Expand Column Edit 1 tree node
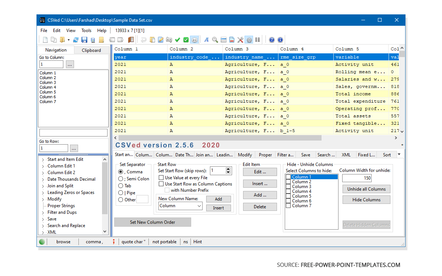This screenshot has width=442, height=276. point(43,166)
